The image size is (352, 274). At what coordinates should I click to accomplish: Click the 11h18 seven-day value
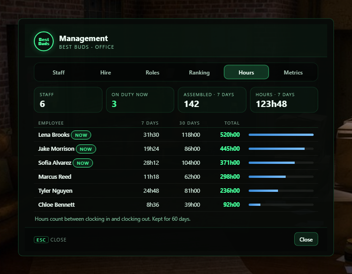tap(151, 177)
